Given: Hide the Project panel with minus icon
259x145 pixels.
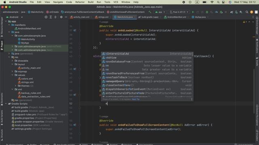Looking at the screenshot, I should point(66,17).
